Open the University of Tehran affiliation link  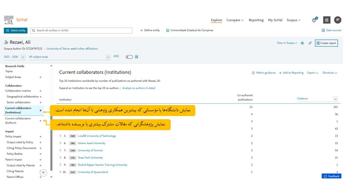pyautogui.click(x=58, y=49)
